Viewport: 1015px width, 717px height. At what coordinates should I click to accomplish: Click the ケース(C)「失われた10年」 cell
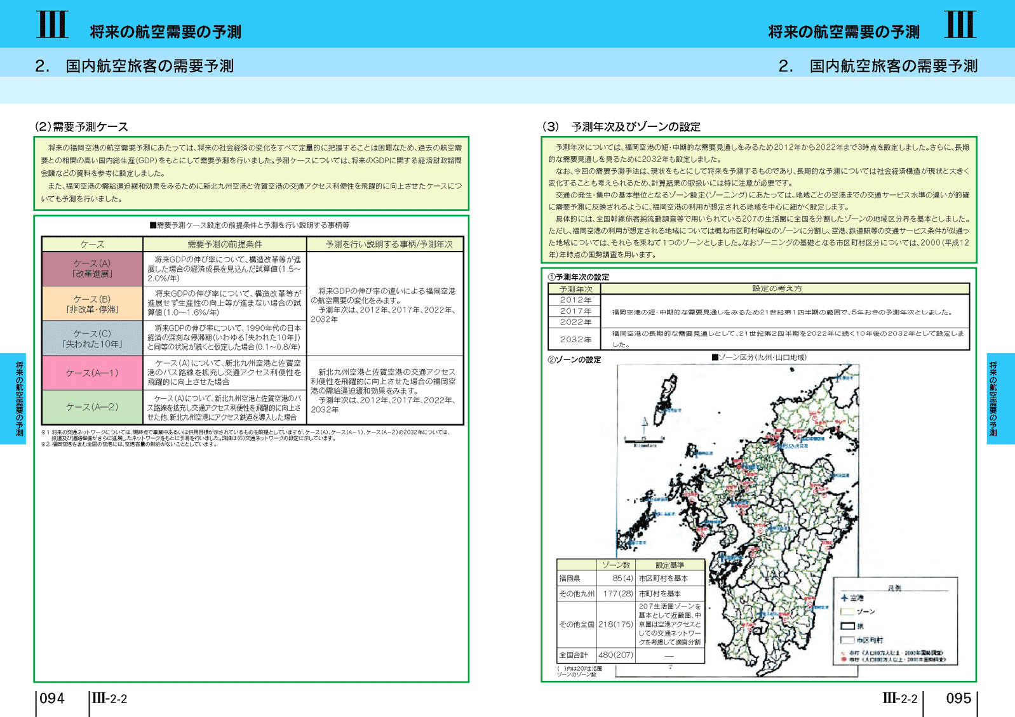point(92,338)
